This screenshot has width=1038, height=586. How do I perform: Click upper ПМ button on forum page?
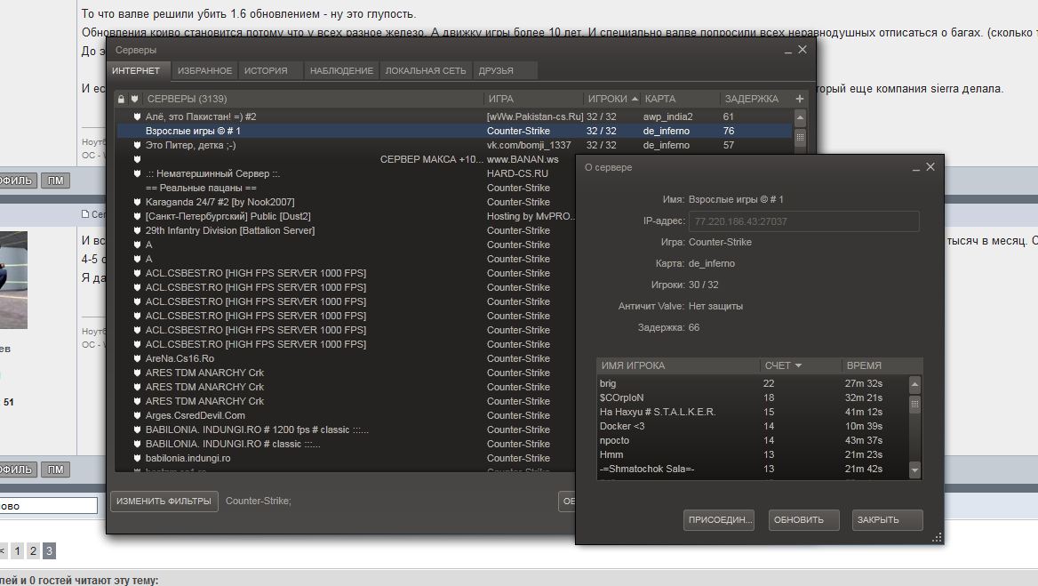tap(56, 181)
